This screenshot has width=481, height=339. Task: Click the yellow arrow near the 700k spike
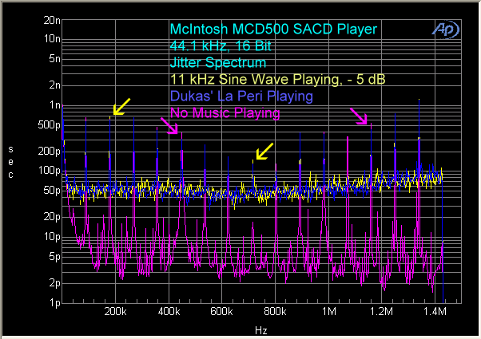click(x=263, y=150)
